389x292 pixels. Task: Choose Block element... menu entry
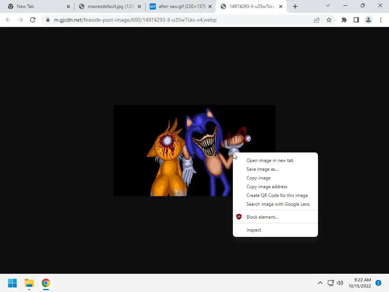pos(275,217)
